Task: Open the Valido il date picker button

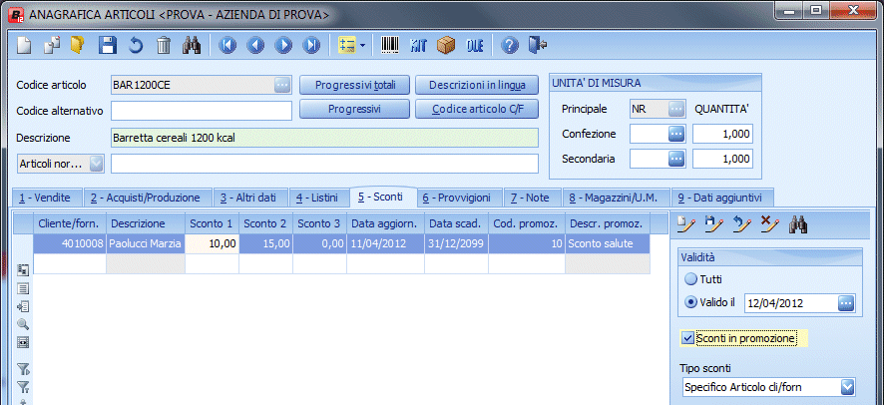Action: [846, 303]
